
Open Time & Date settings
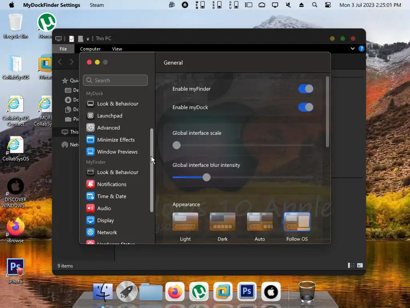click(x=106, y=197)
